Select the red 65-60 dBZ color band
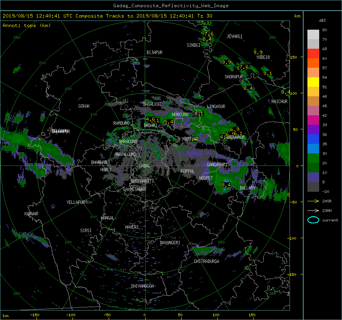The image size is (342, 320). (313, 53)
